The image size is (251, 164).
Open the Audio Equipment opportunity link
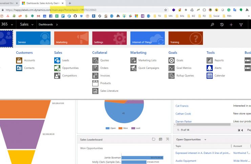click(186, 161)
